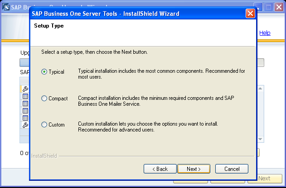Viewport: 286px width, 188px height.
Task: Click the greyed-out Next button of the background wizard
Action: tap(264, 179)
